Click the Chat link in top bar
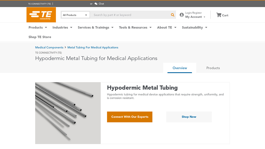This screenshot has height=149, width=265. (x=101, y=4)
